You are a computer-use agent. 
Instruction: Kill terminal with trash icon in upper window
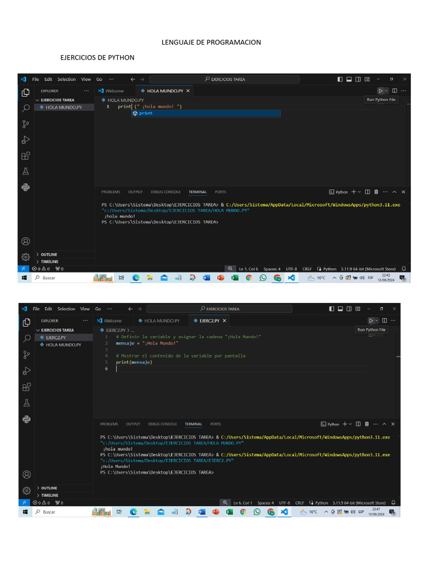tap(376, 192)
